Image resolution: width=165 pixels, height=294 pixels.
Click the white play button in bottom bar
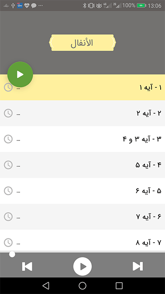[82, 266]
